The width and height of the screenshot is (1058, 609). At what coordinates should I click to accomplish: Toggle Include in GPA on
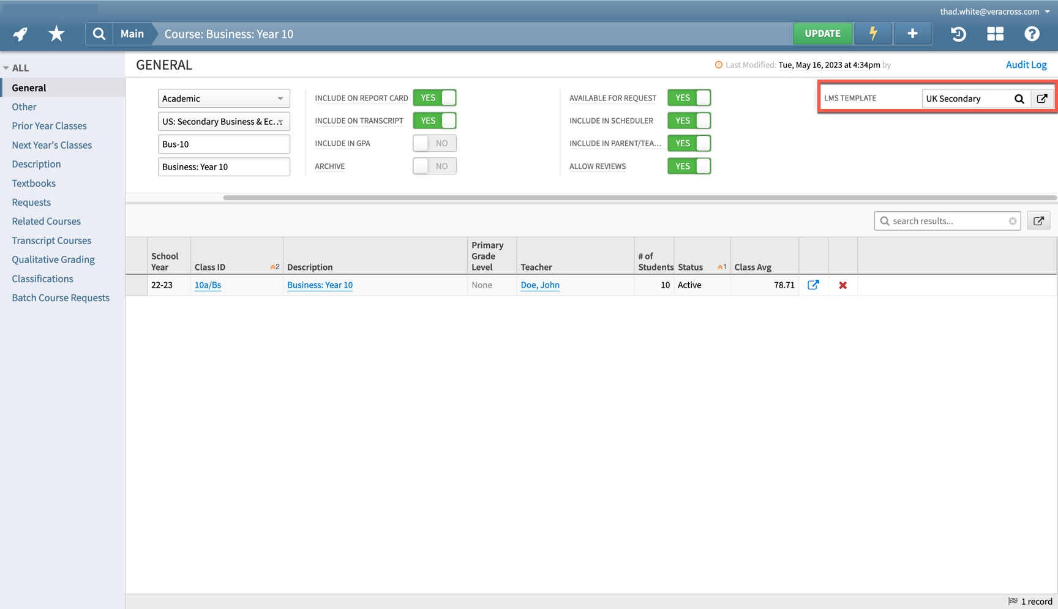click(434, 143)
